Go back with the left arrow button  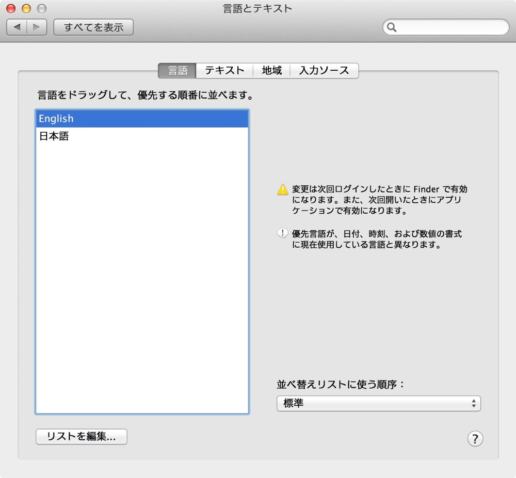click(17, 27)
